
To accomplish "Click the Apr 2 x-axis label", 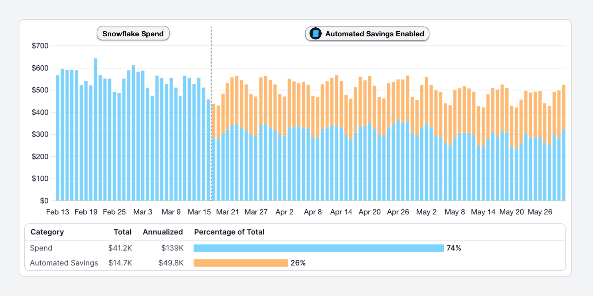I will (284, 212).
